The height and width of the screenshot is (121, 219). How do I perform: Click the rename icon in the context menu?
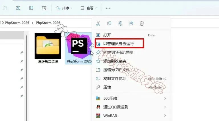coord(120,23)
